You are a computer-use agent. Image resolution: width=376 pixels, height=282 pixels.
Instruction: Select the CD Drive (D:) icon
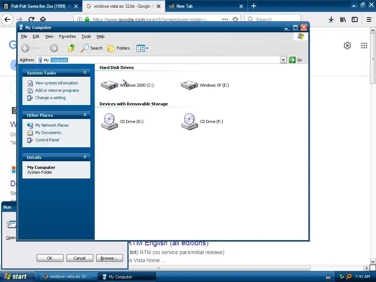tap(109, 122)
